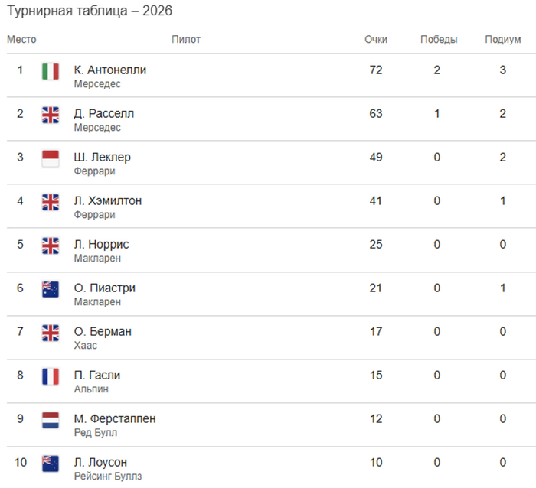Open driver К. Антонелли profile
The image size is (536, 488).
(x=109, y=70)
